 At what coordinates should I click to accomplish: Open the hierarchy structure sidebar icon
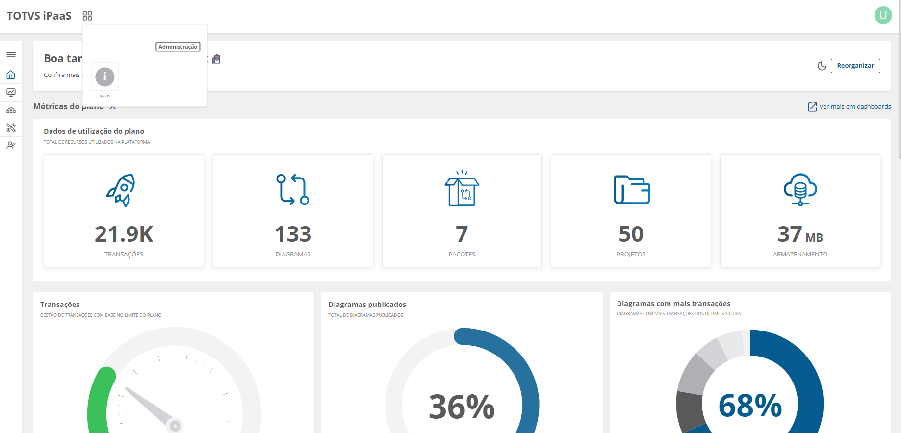click(x=11, y=110)
